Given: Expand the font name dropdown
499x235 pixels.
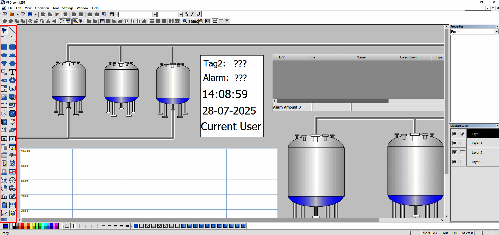Looking at the screenshot, I should pyautogui.click(x=155, y=15).
